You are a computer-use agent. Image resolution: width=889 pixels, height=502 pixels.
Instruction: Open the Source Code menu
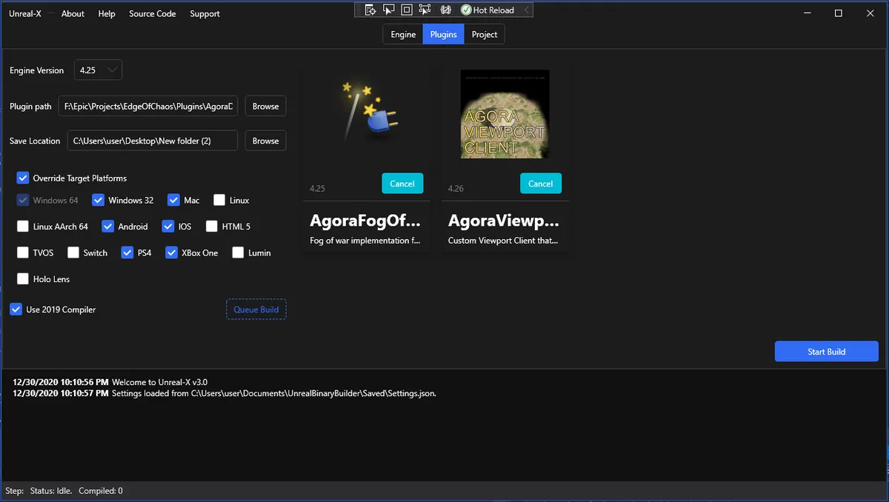point(152,13)
